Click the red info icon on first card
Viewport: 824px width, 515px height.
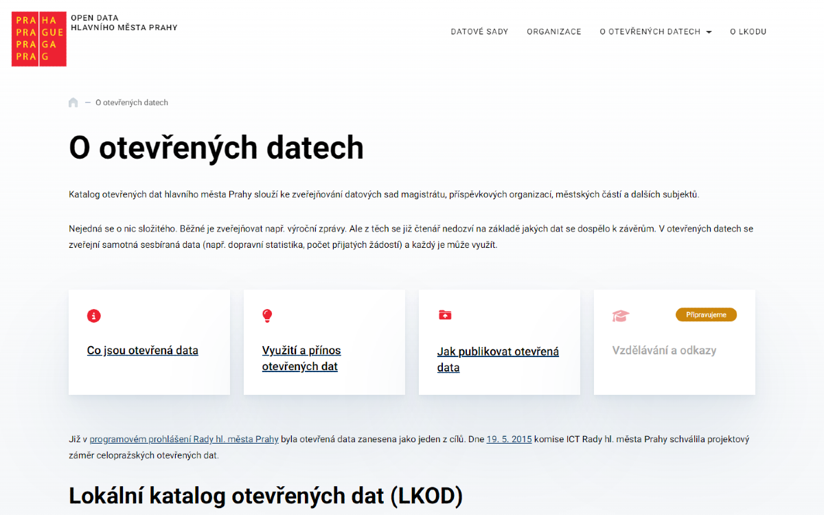click(94, 316)
